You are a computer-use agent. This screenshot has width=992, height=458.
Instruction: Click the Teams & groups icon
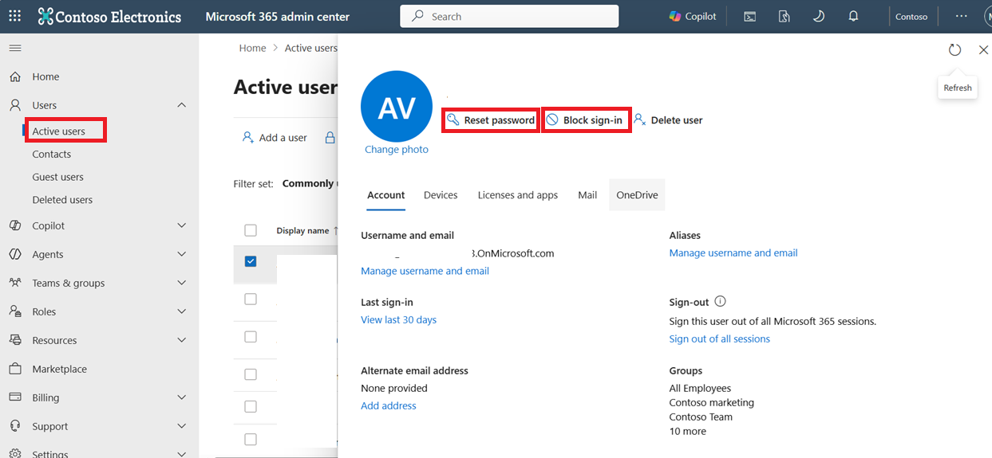click(x=15, y=283)
